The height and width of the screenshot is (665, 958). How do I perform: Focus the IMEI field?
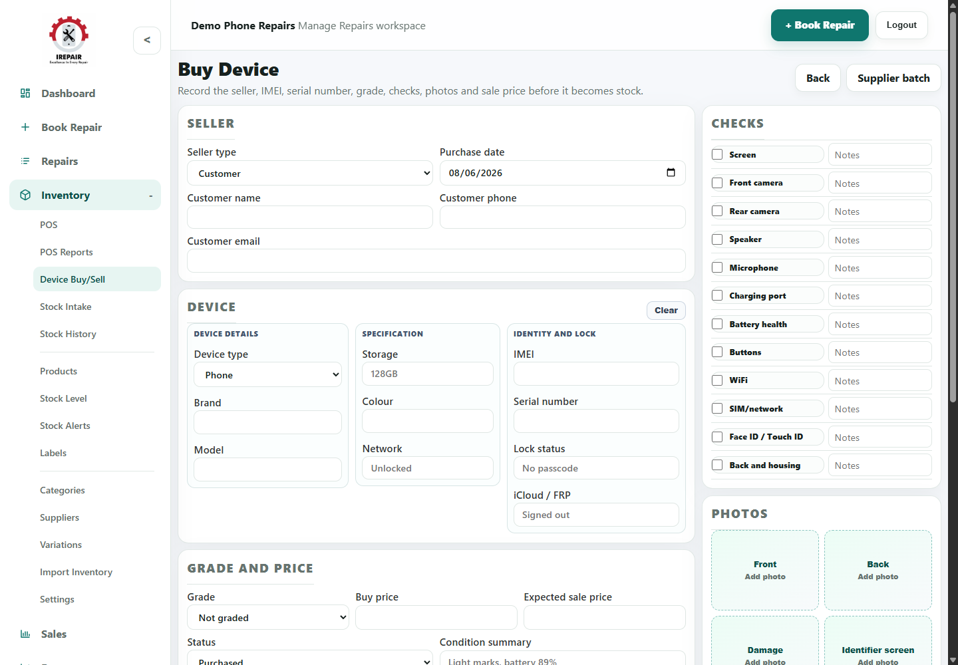(x=596, y=374)
